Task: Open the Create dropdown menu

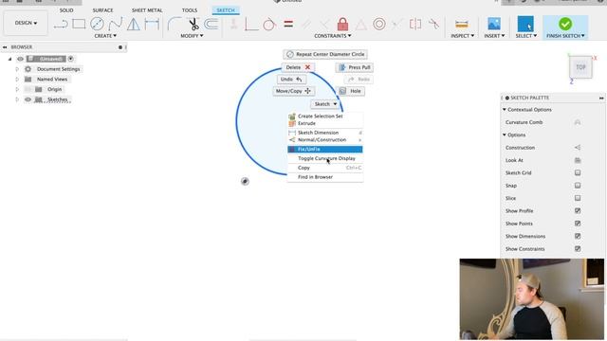Action: (x=105, y=36)
